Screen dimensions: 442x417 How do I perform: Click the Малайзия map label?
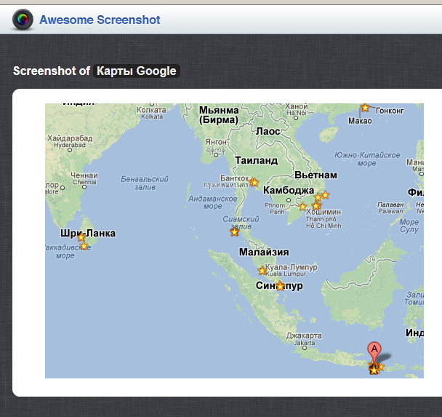(264, 252)
